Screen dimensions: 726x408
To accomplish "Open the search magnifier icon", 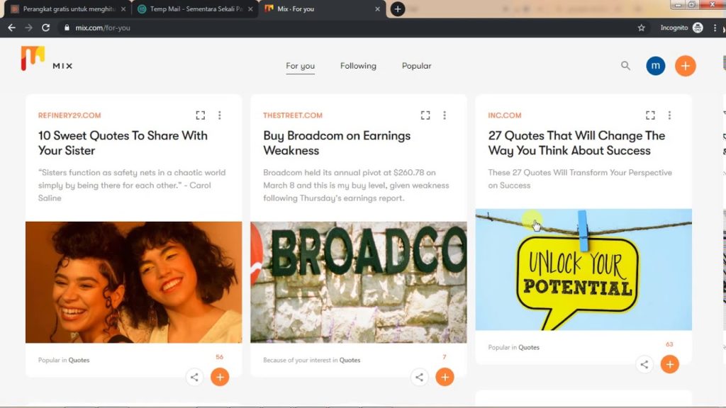I will click(625, 66).
